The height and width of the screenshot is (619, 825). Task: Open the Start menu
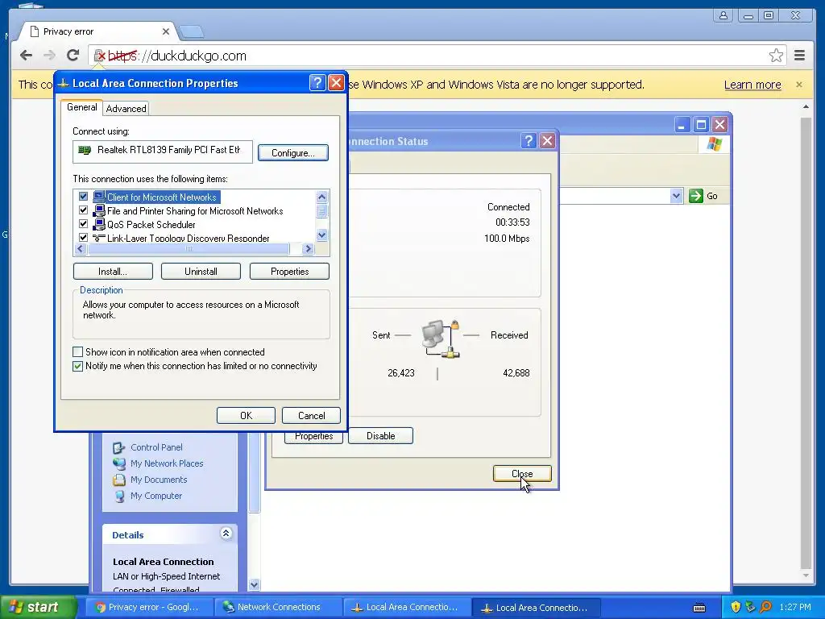pos(39,607)
